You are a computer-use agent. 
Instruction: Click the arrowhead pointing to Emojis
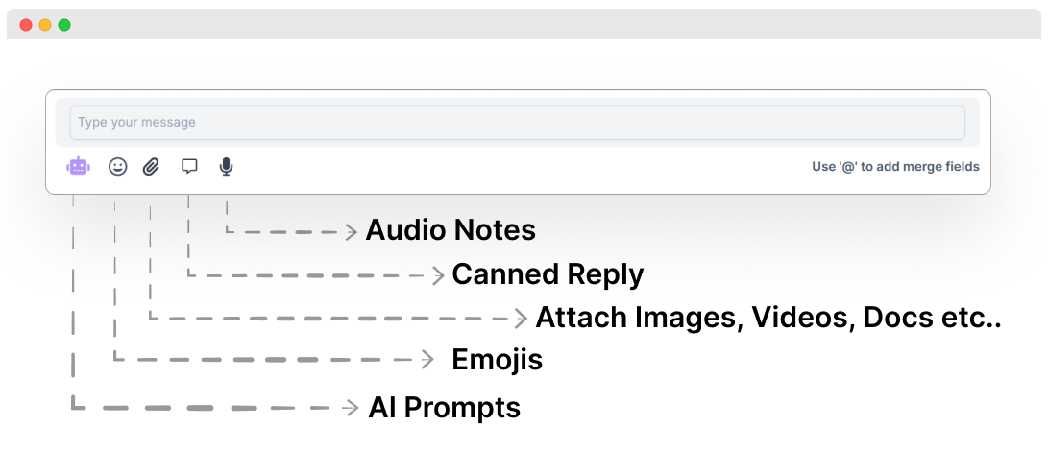click(x=428, y=360)
